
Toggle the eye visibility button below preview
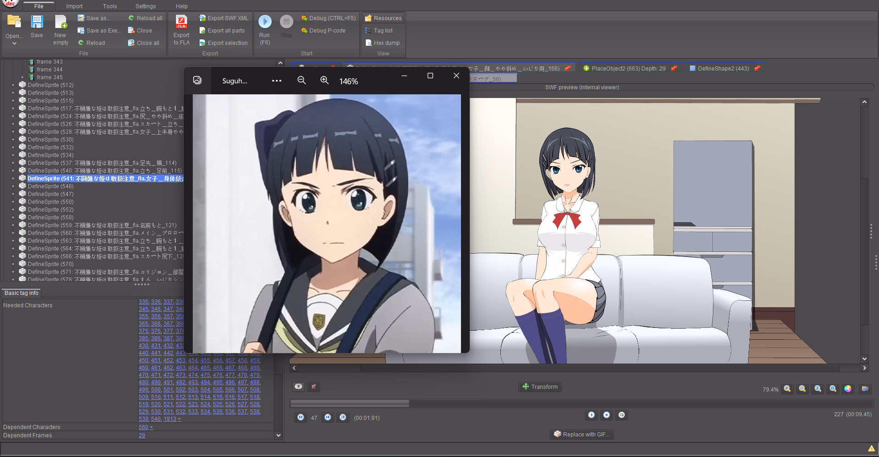point(298,387)
